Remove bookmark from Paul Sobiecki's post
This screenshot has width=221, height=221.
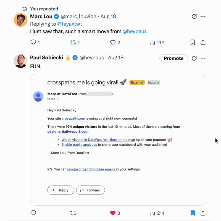(193, 213)
